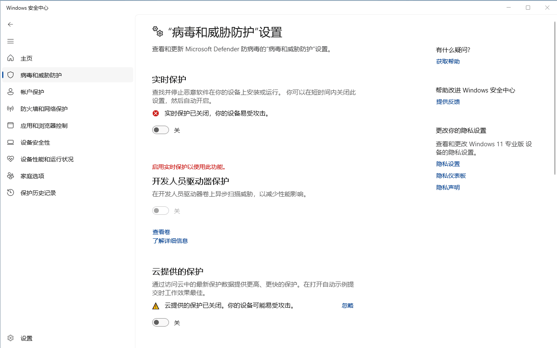
Task: Open 设备性能和运行状况 section
Action: tap(68, 159)
